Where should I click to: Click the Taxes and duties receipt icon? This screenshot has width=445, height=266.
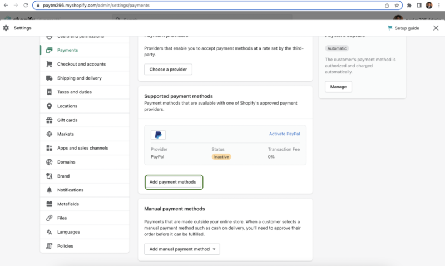[49, 92]
